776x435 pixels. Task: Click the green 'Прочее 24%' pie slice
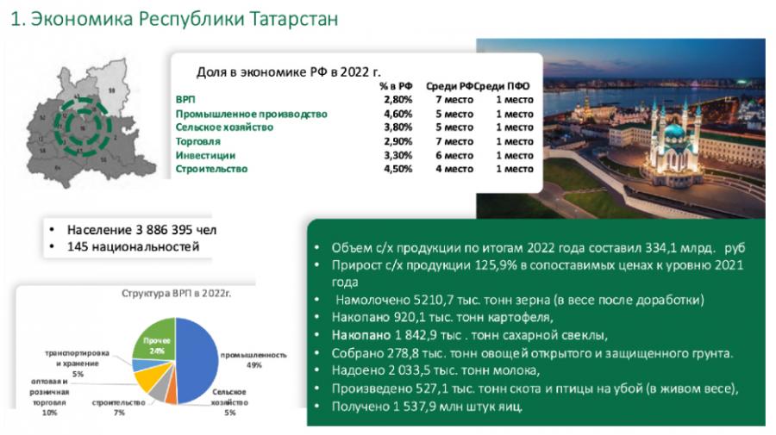pyautogui.click(x=156, y=340)
